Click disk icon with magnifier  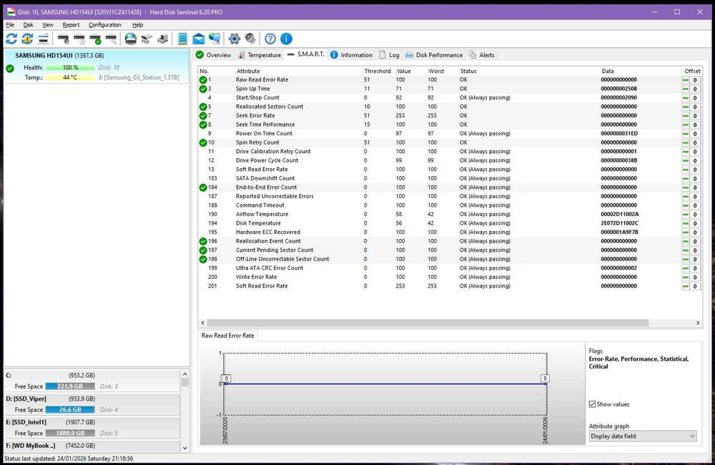[111, 39]
